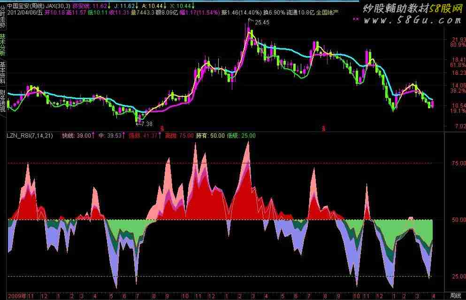
Task: Click the 高抛 75.00 legend
Action: [179, 136]
